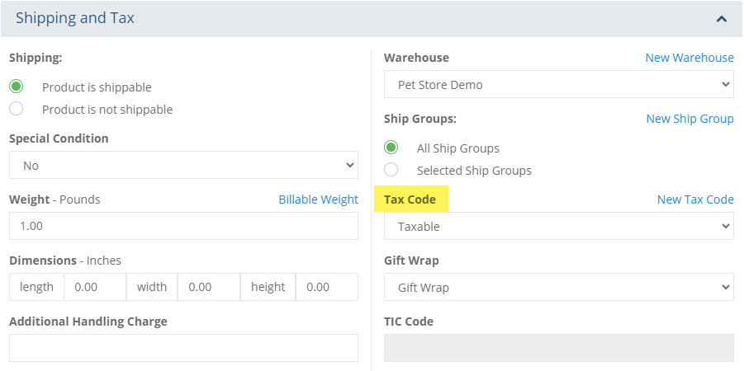This screenshot has height=371, width=744.
Task: Click the New Ship Group link
Action: 690,119
